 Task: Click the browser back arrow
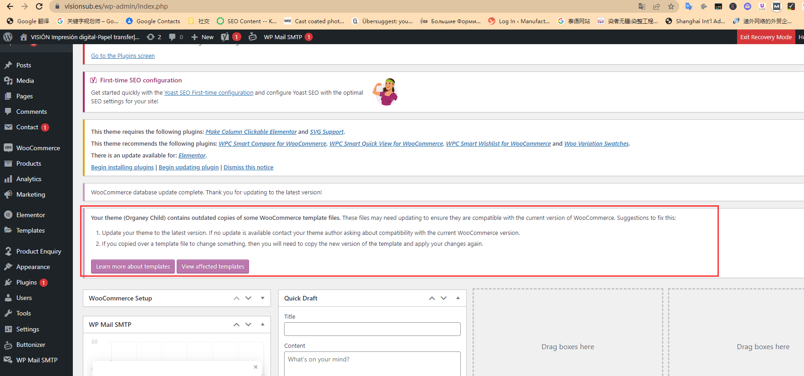10,6
